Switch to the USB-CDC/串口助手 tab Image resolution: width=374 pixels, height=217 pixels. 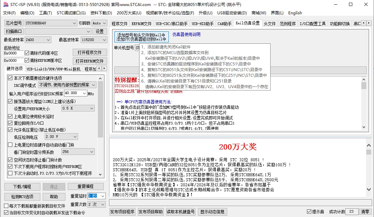[x=171, y=24]
